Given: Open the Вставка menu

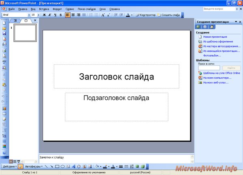Looking at the screenshot, I should (44, 9).
